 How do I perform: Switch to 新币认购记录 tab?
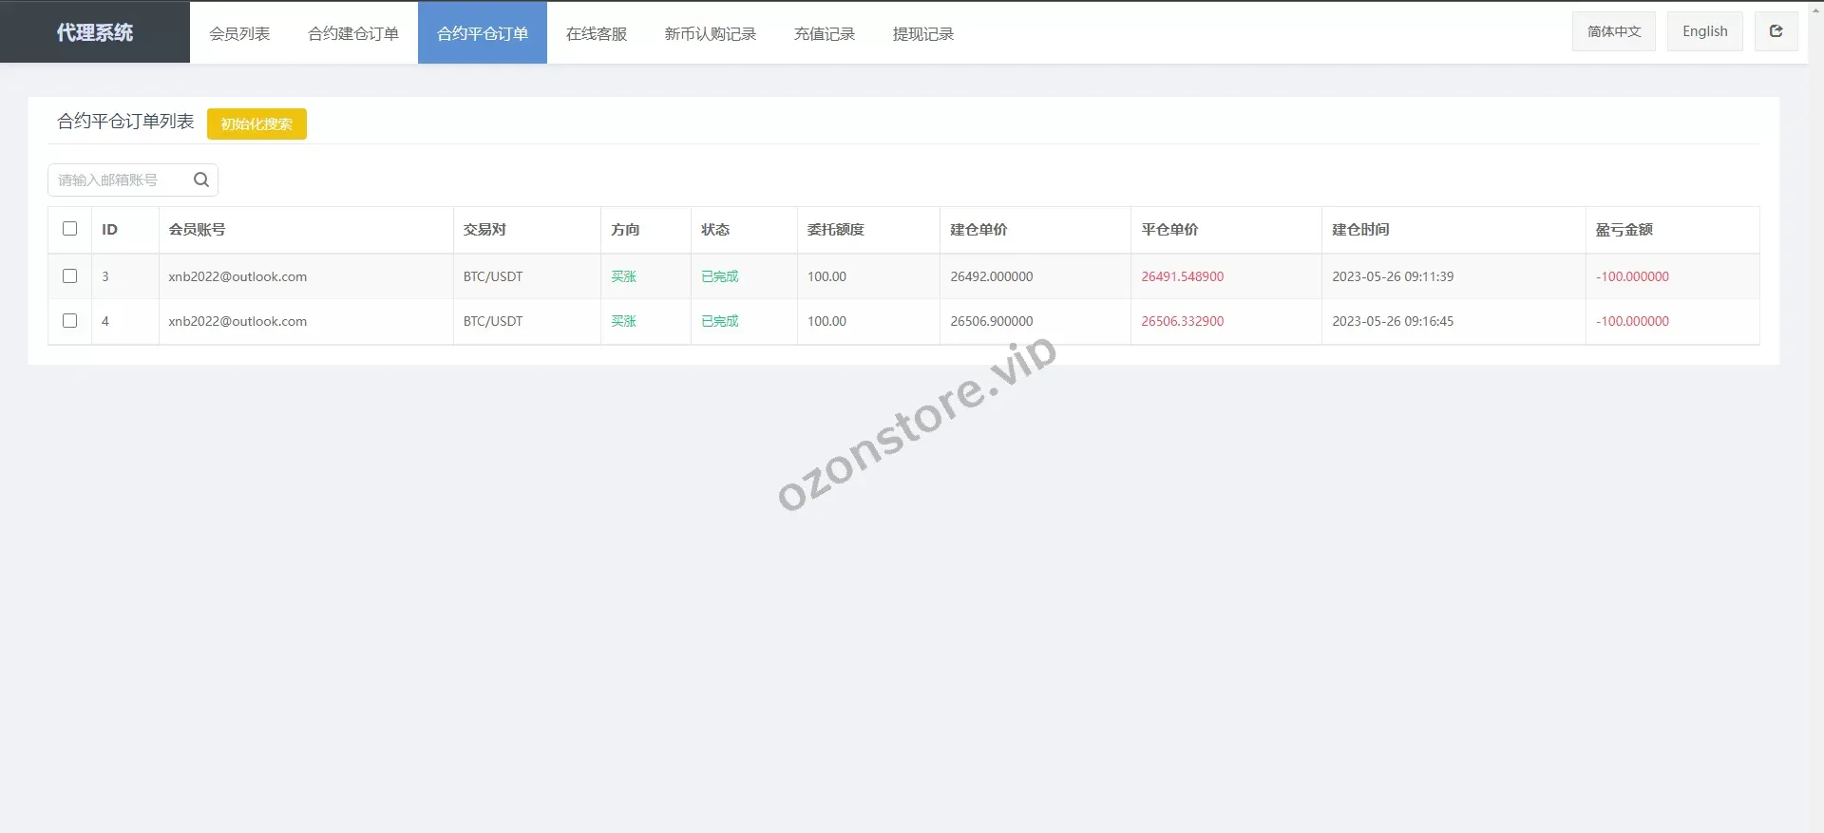711,33
